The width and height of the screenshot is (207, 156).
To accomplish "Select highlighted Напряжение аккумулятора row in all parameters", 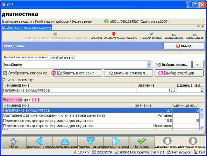I will [101, 110].
